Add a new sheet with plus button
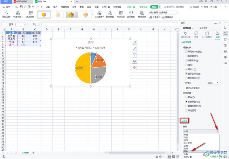Screen dimensions: 229x159 33,153
